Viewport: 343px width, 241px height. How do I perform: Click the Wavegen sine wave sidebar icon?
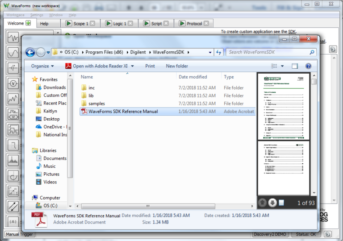(13, 53)
